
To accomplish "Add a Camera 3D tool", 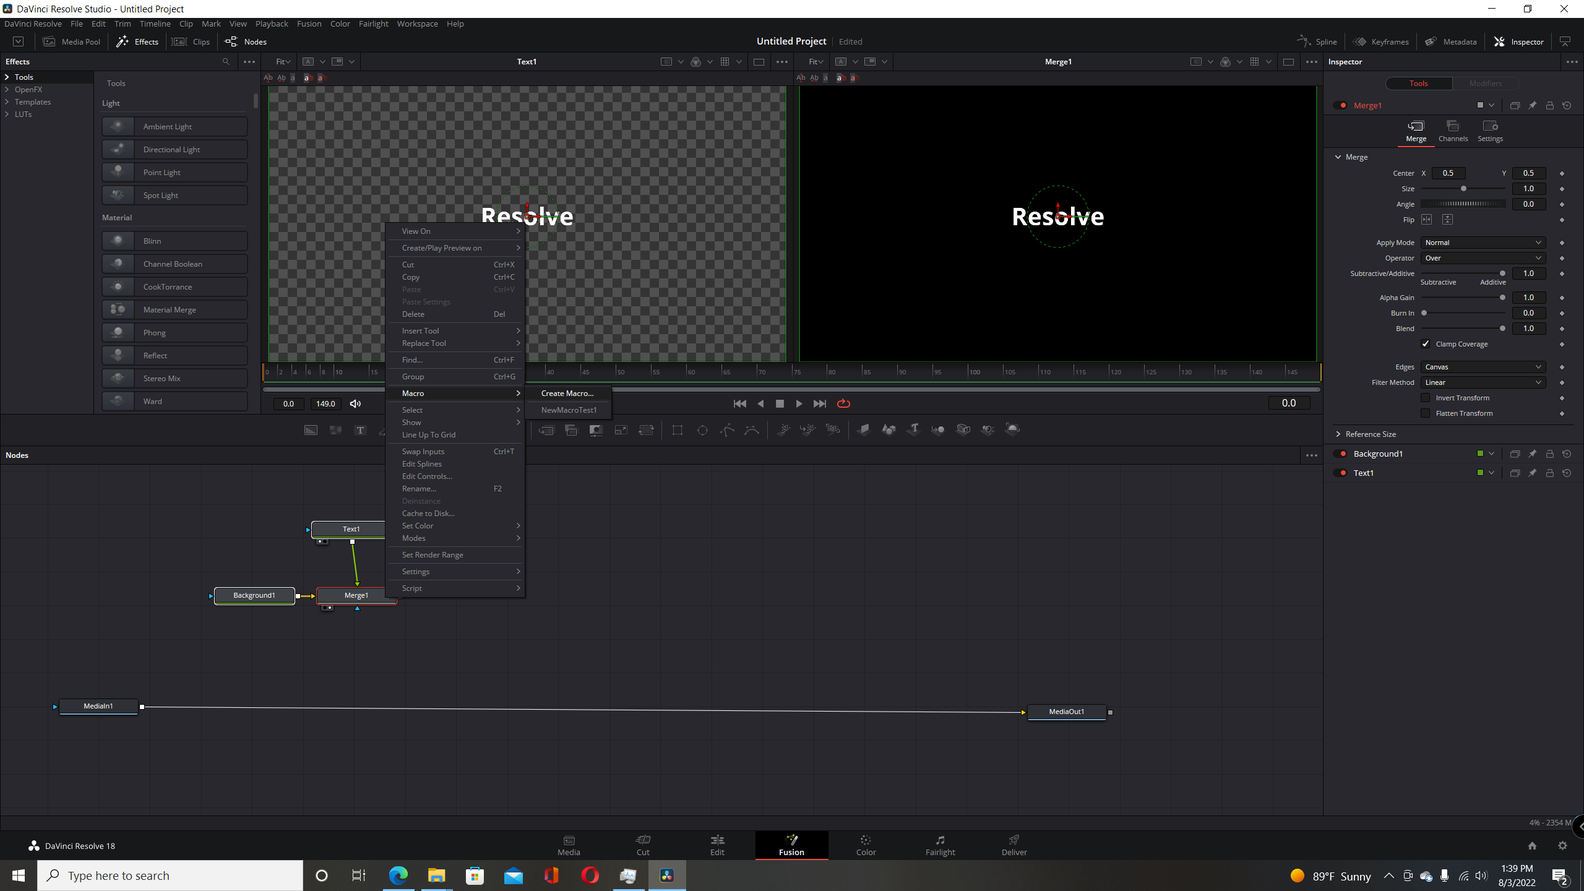I will pyautogui.click(x=963, y=429).
